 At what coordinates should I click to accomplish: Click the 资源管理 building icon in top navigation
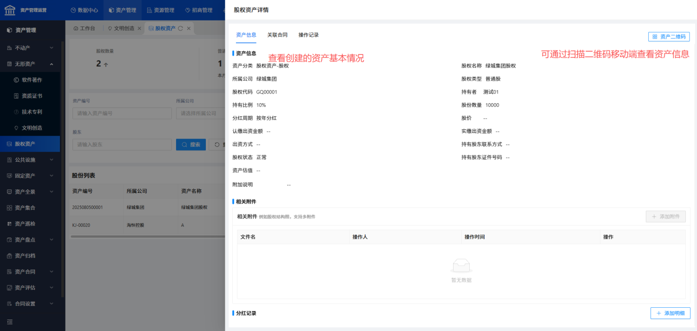tap(149, 10)
